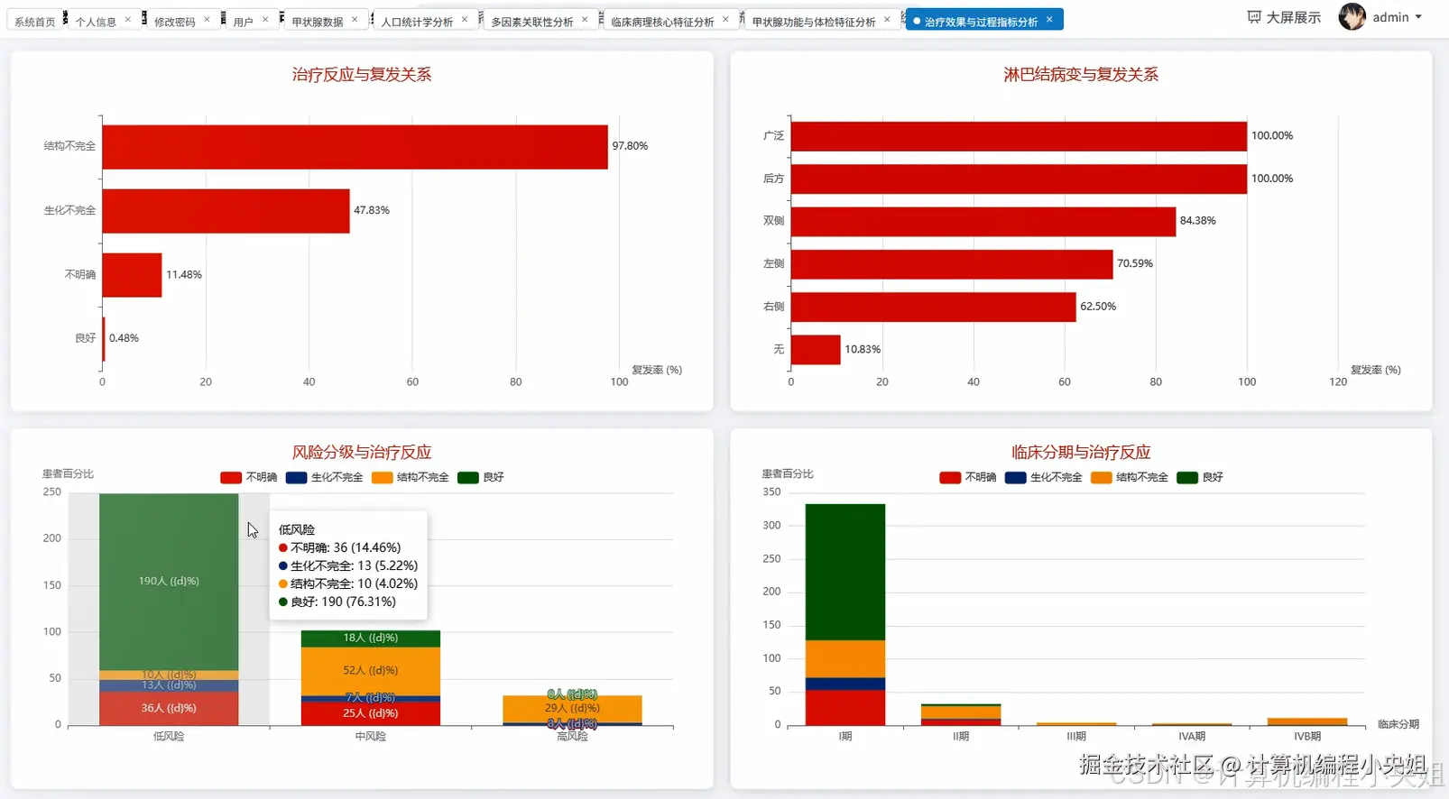Toggle 良好 legend in 临床分期与治疗反应 chart
Viewport: 1449px width, 799px height.
(x=1199, y=477)
